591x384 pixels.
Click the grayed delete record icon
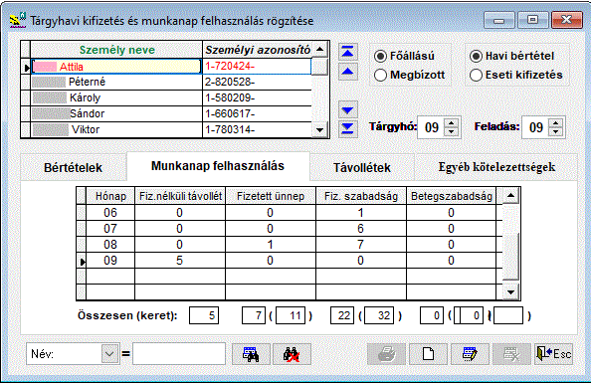(x=511, y=354)
